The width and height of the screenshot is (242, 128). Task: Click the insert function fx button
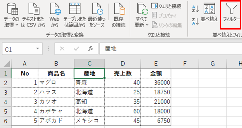90,49
